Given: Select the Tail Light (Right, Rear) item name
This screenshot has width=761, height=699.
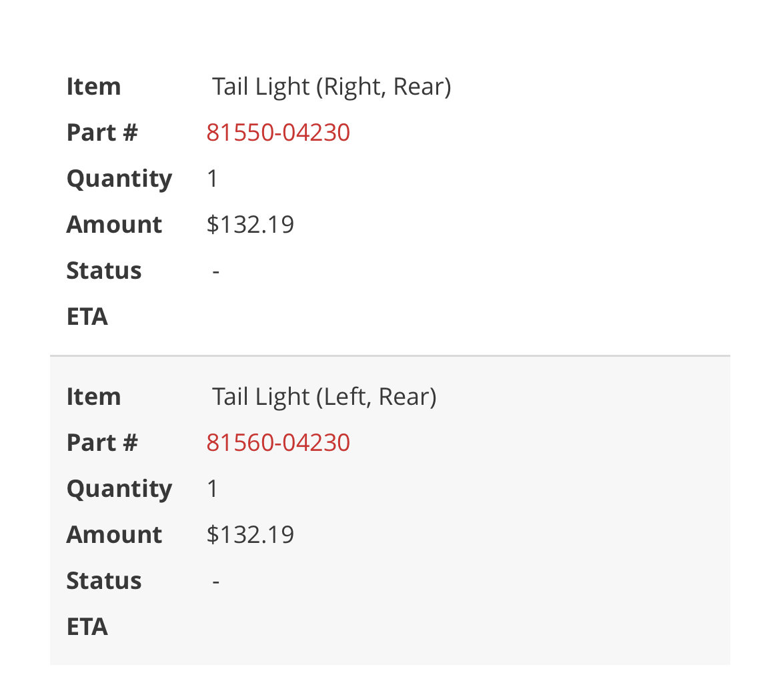Looking at the screenshot, I should (331, 87).
